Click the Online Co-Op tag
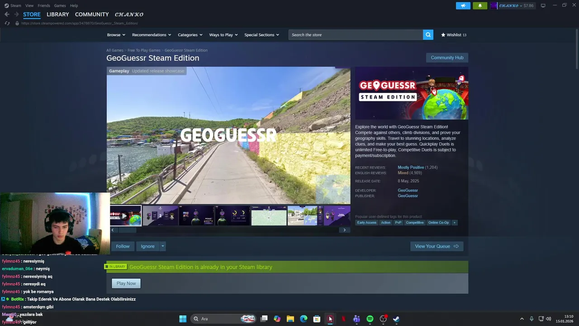Screen dimensions: 579x326 (438, 222)
